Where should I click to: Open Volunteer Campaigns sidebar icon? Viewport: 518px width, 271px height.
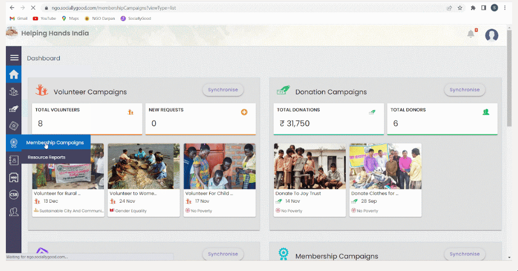[13, 92]
